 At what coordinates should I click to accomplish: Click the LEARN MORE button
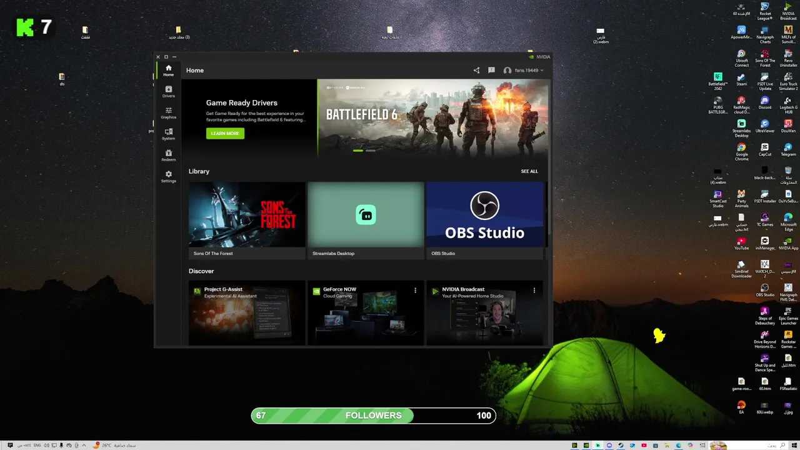pos(225,133)
